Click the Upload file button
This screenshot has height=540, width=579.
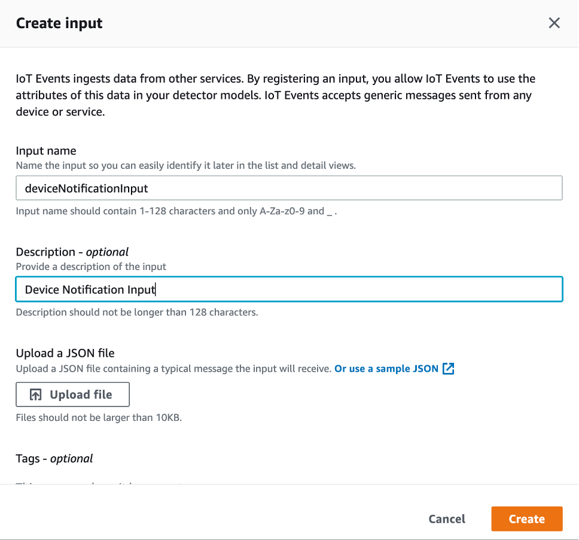72,394
